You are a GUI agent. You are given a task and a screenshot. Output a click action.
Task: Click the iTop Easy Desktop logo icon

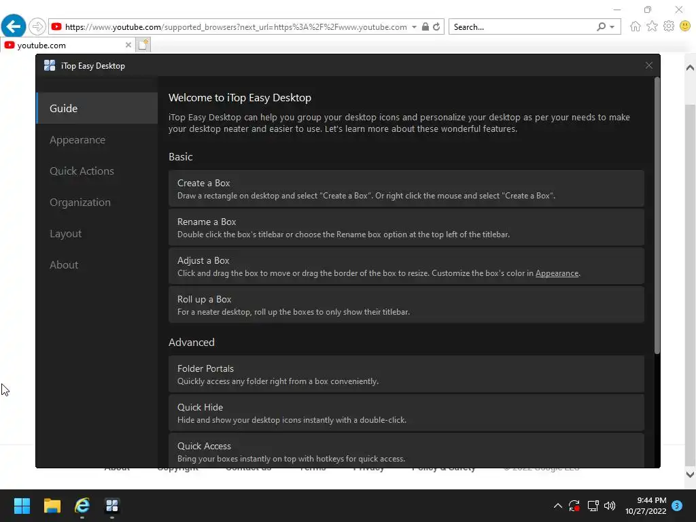[x=50, y=66]
